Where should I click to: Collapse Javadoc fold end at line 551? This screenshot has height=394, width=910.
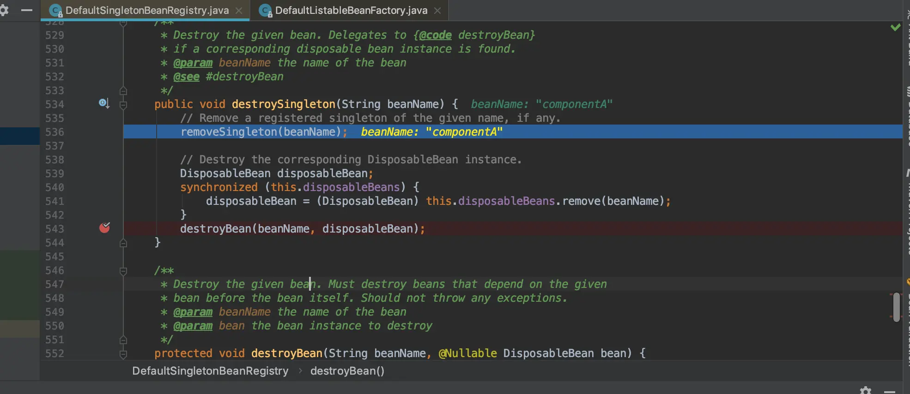point(123,340)
